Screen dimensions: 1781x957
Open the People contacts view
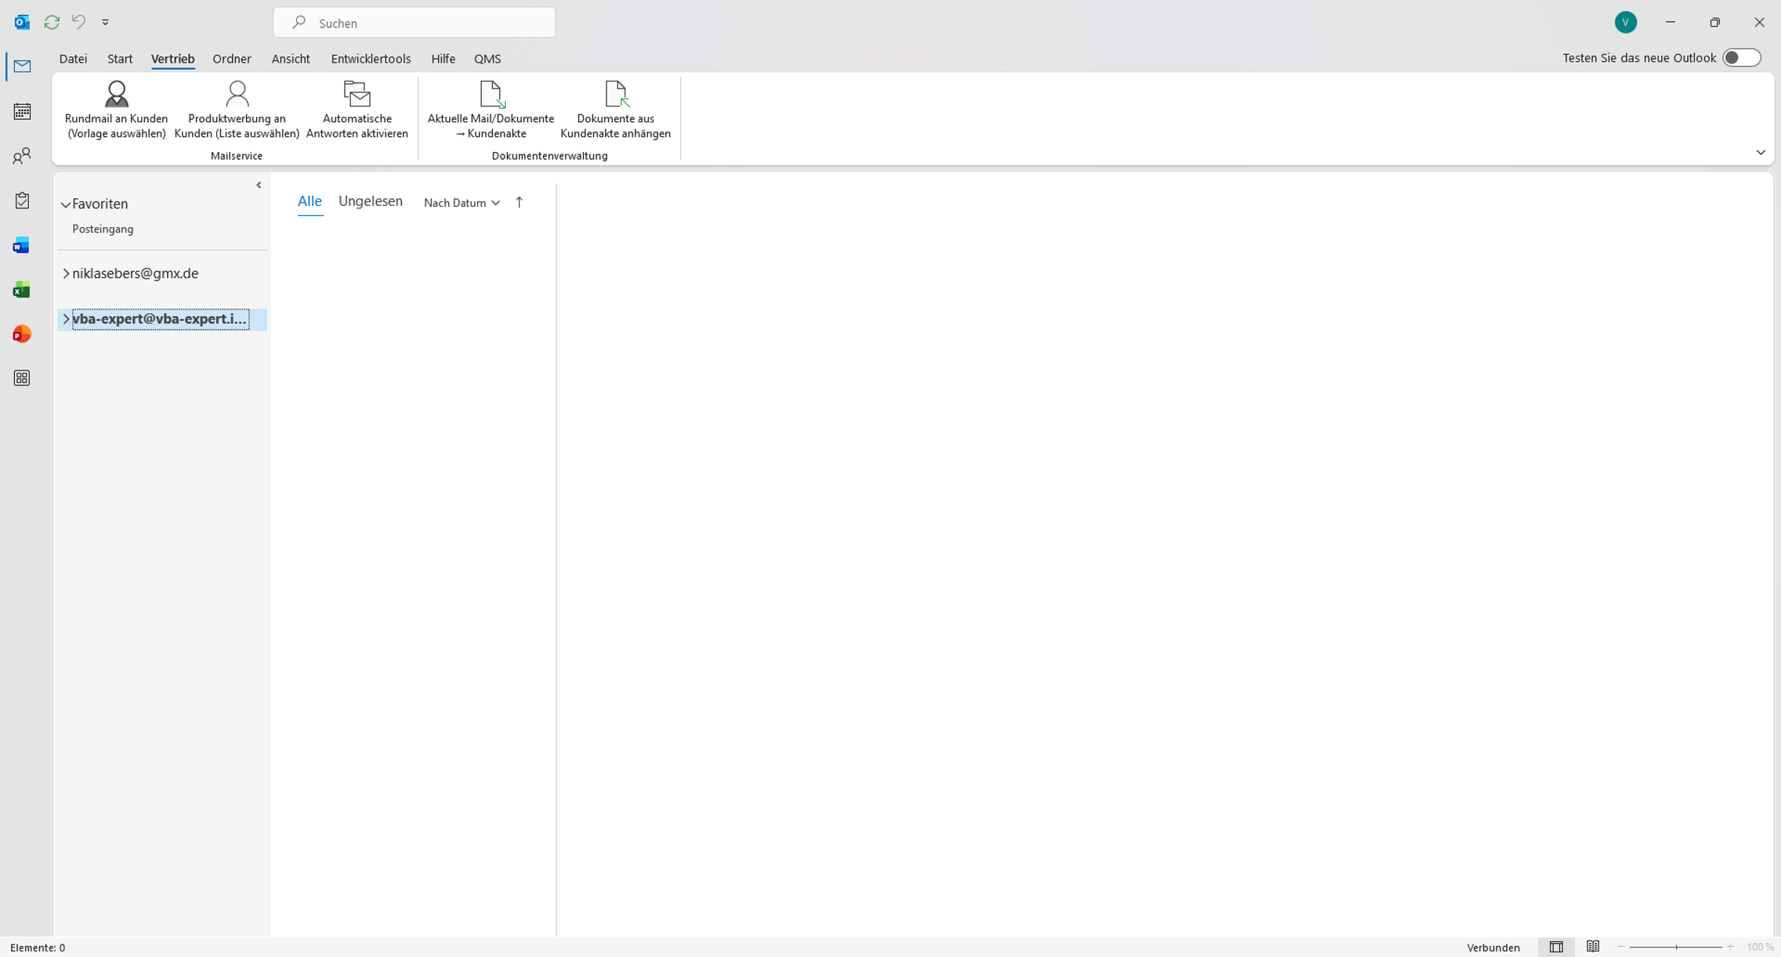22,156
